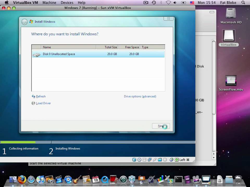The height and width of the screenshot is (187, 250).
Task: Open Terminal from the Dock
Action: [x=178, y=179]
